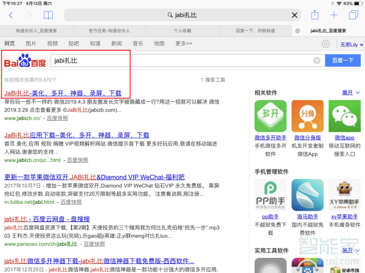This screenshot has height=273, width=365.
Task: Add a new tab with plus icon
Action: tap(334, 15)
